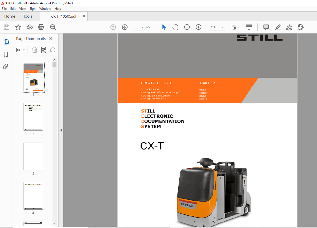The height and width of the screenshot is (228, 317).
Task: Print the document with printer icon
Action: click(x=41, y=27)
